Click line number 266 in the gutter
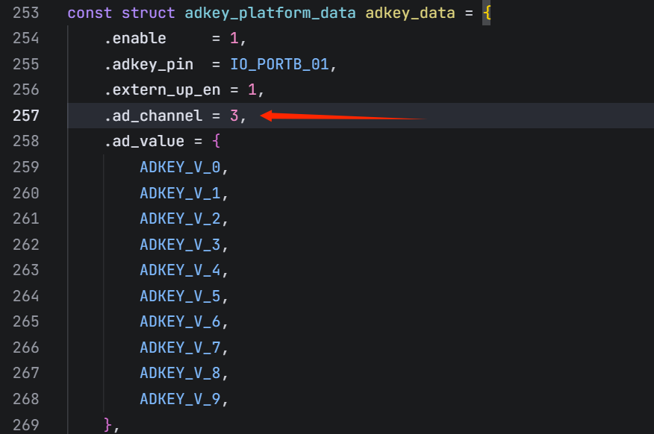654x434 pixels. [26, 347]
